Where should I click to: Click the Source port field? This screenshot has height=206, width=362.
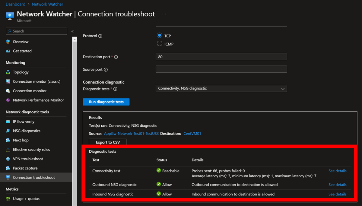[x=221, y=69]
